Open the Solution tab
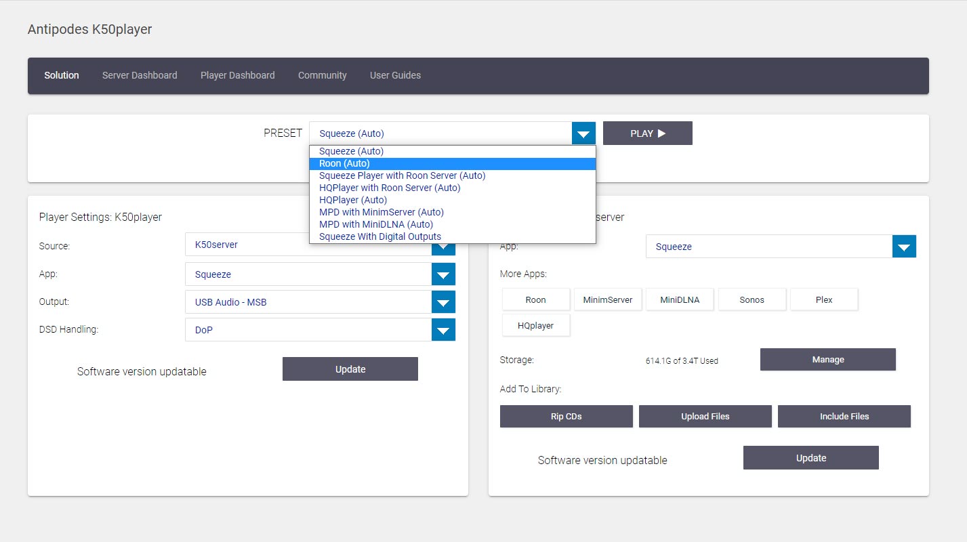The width and height of the screenshot is (967, 542). tap(62, 75)
